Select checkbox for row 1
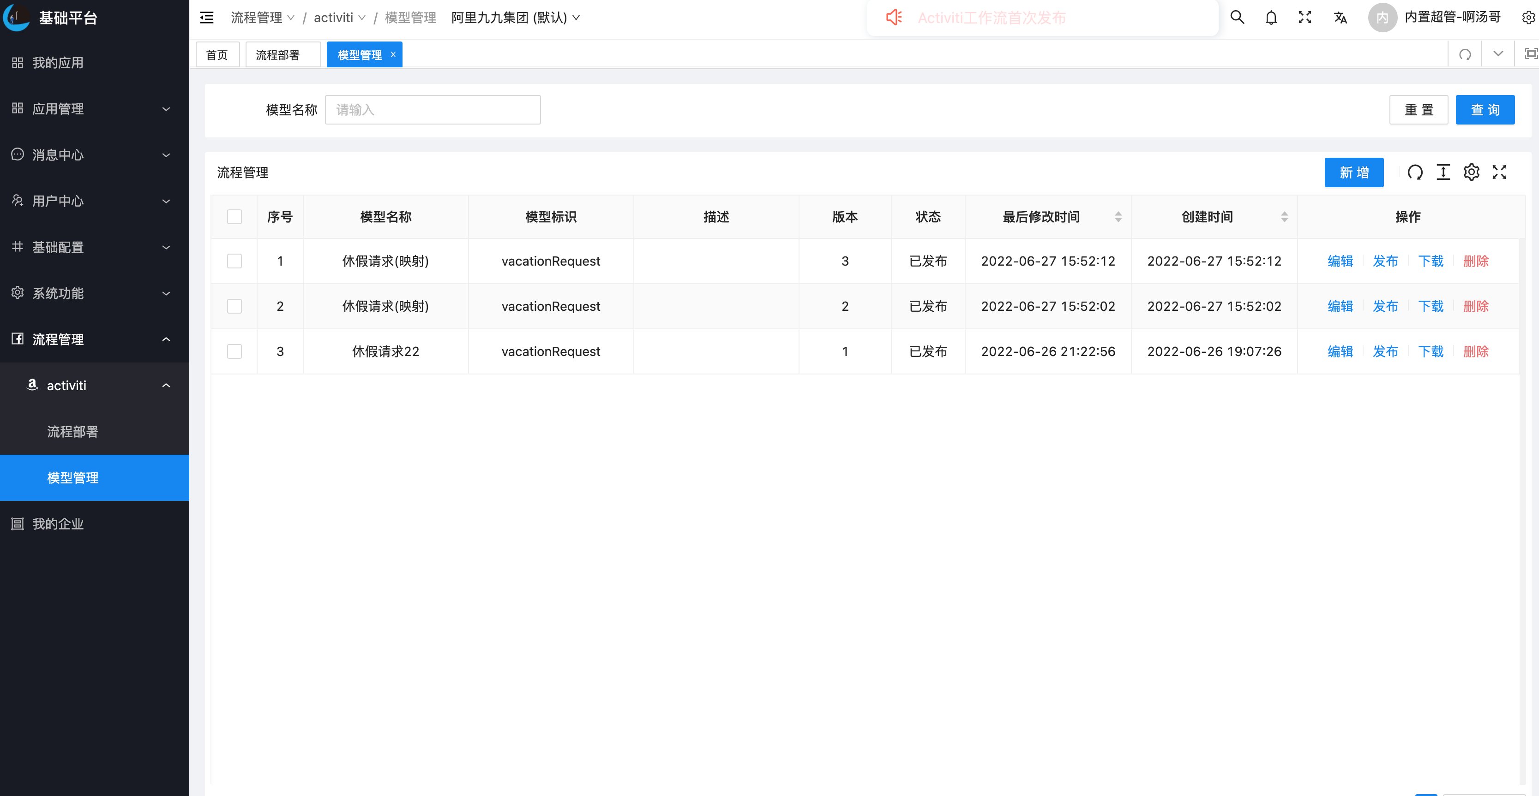The width and height of the screenshot is (1539, 796). pos(234,261)
